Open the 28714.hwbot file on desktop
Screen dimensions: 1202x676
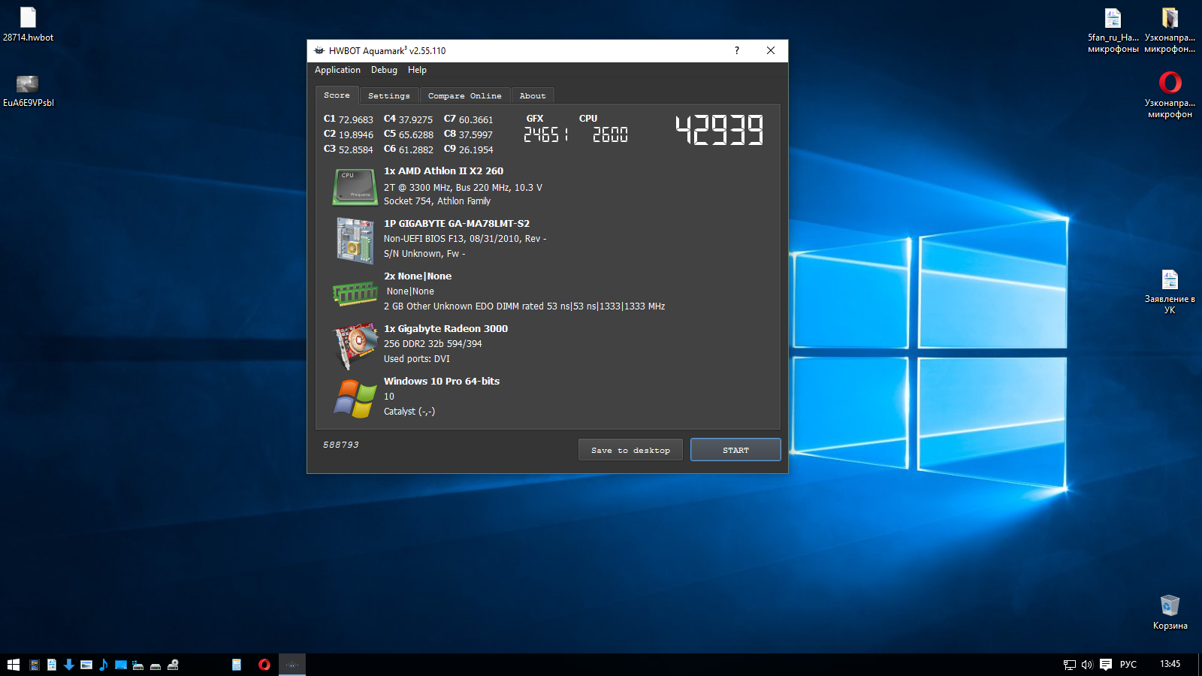click(x=28, y=23)
